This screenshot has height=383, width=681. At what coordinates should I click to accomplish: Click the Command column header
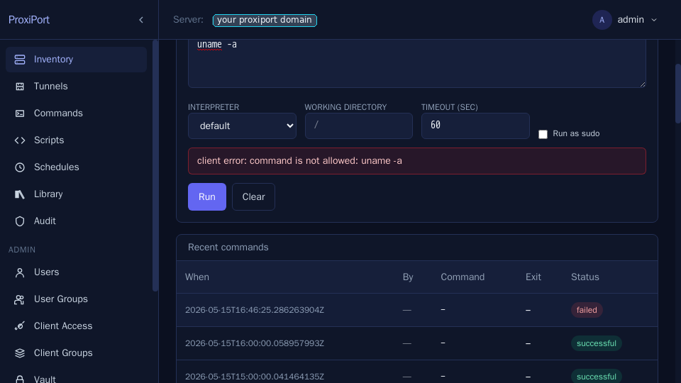pyautogui.click(x=463, y=277)
